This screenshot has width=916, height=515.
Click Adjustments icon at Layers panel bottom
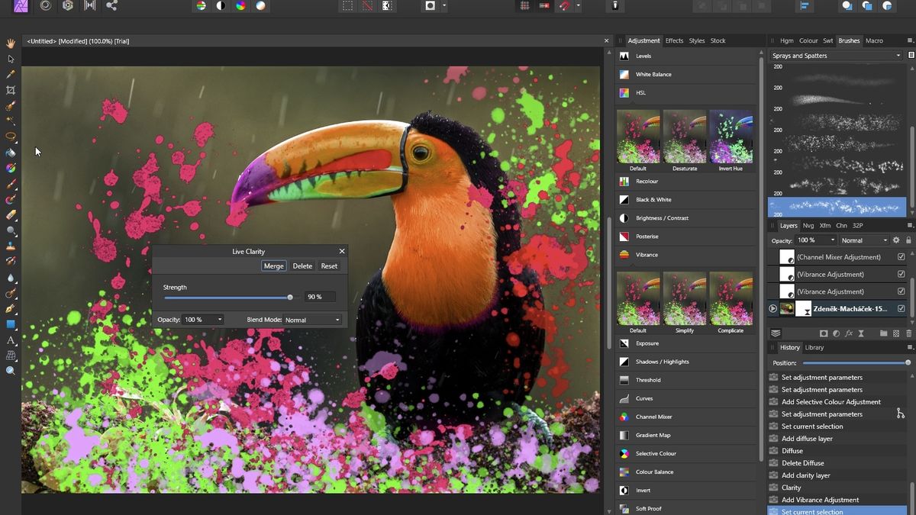click(837, 333)
